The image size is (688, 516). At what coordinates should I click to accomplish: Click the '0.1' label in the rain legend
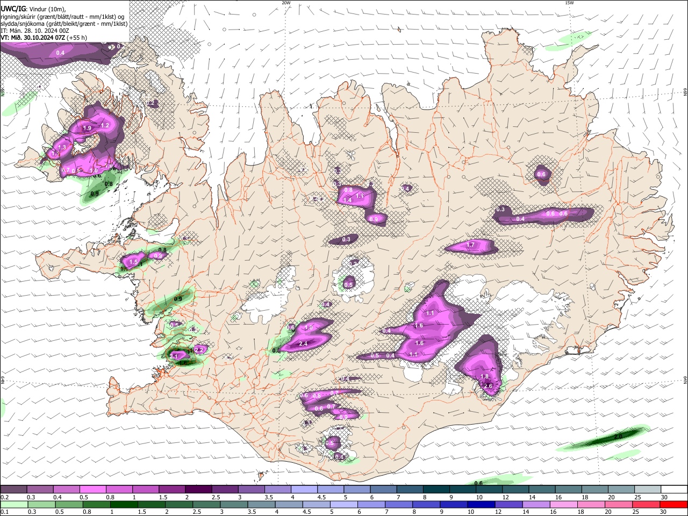[4, 512]
